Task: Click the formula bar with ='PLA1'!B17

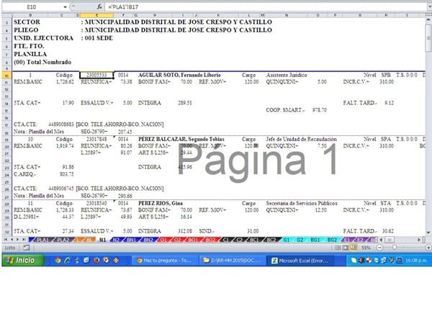Action: pyautogui.click(x=266, y=7)
